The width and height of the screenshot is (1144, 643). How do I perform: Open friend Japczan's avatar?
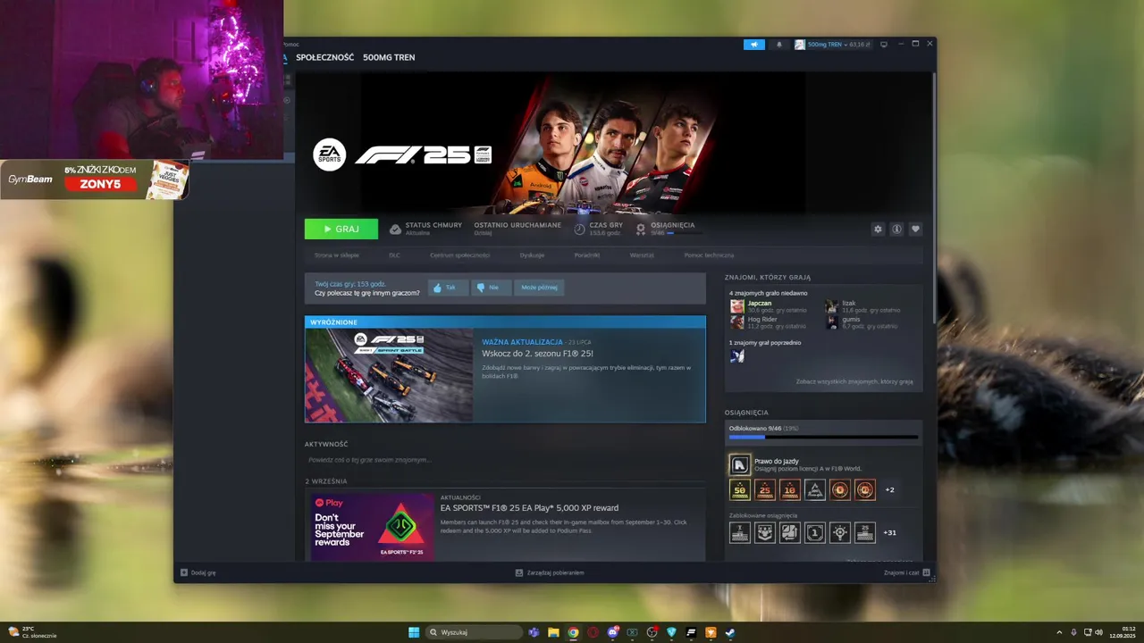pyautogui.click(x=736, y=306)
